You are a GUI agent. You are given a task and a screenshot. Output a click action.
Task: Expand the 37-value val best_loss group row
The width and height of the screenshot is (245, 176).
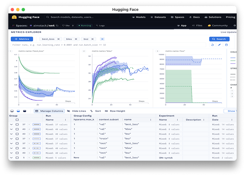pyautogui.click(x=11, y=124)
